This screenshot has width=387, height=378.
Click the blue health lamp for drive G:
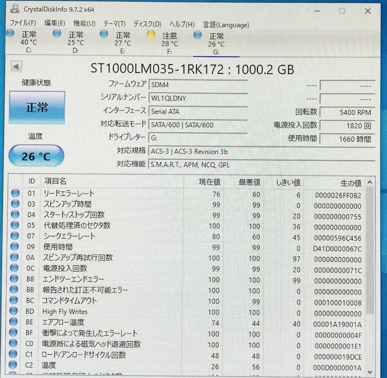[197, 34]
